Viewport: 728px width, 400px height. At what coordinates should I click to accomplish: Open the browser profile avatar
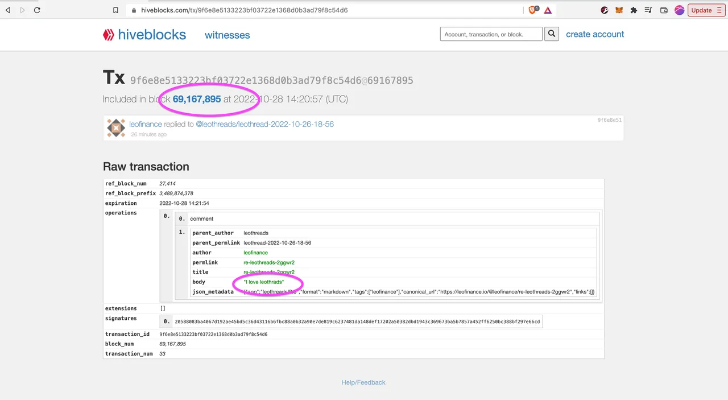click(x=679, y=10)
